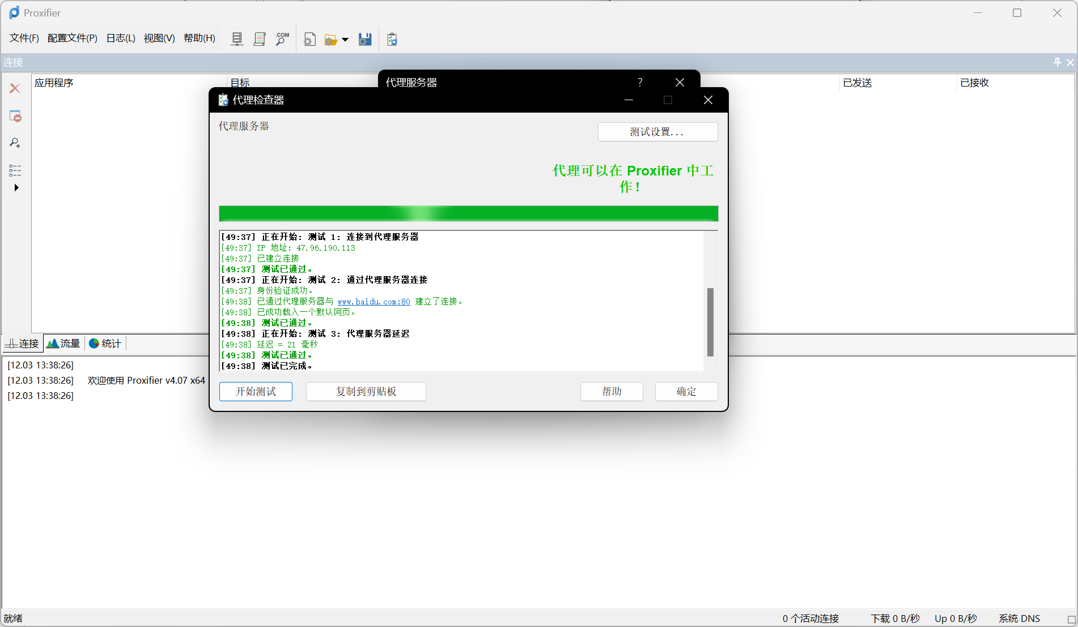Click the list view options icon

point(15,170)
